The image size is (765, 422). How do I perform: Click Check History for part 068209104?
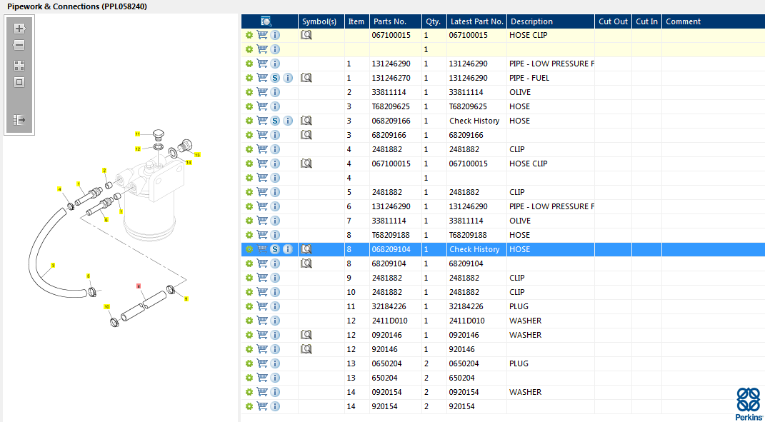tap(474, 249)
